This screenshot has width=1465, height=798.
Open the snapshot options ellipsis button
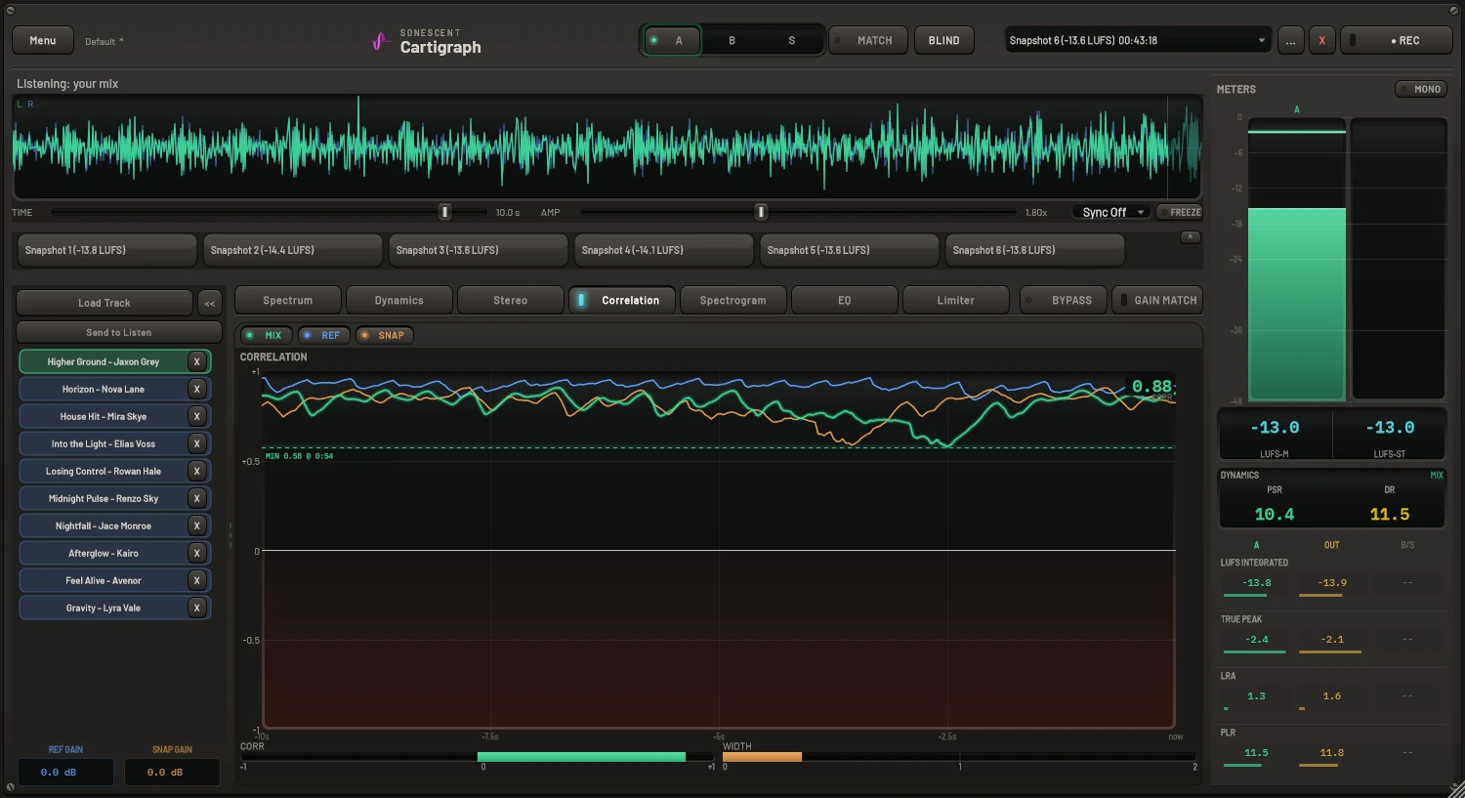pyautogui.click(x=1290, y=40)
